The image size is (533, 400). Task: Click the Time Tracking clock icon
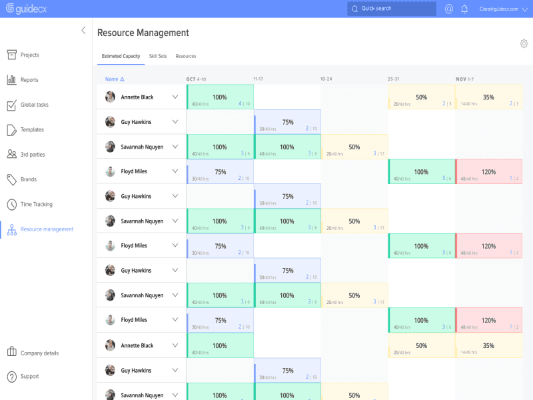11,205
